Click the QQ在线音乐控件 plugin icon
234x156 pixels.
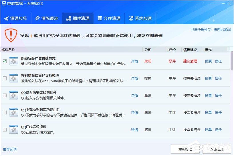(x=13, y=129)
